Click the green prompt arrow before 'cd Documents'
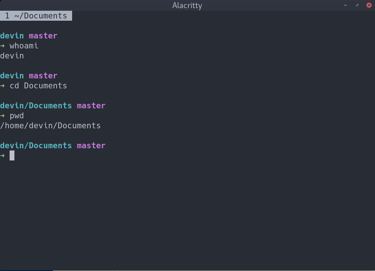 (x=2, y=86)
